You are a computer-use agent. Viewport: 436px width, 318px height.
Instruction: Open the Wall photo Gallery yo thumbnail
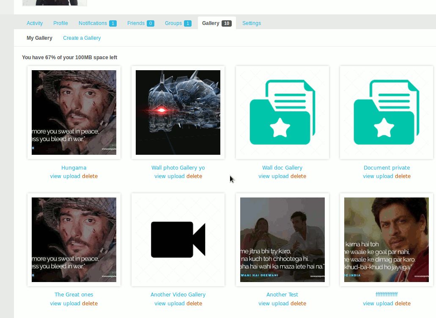coord(178,112)
